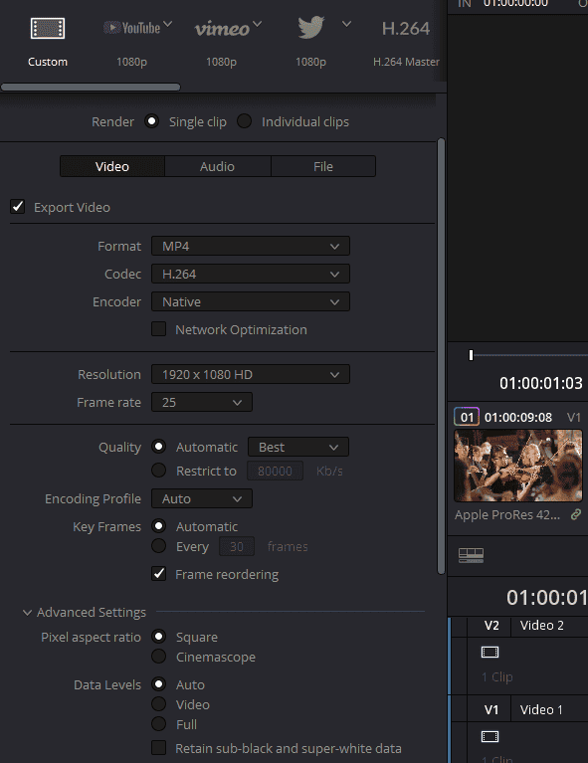Enable the Network Optimization checkbox
The width and height of the screenshot is (588, 763).
[x=158, y=329]
